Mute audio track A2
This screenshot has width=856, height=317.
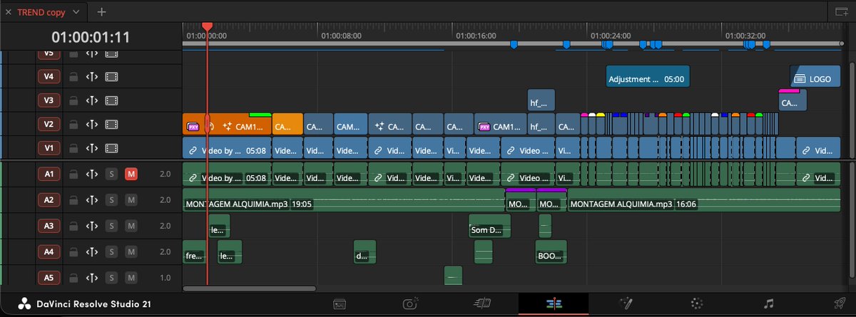[131, 200]
